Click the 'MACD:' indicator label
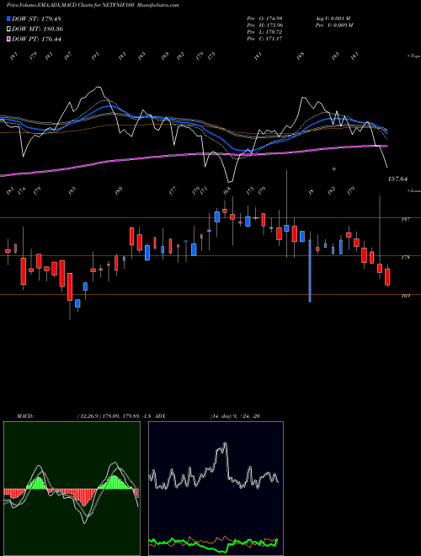421x556 pixels. 25,416
